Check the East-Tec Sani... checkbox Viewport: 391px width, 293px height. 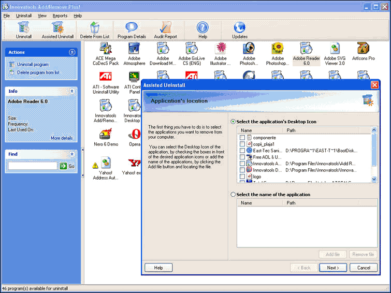[242, 151]
